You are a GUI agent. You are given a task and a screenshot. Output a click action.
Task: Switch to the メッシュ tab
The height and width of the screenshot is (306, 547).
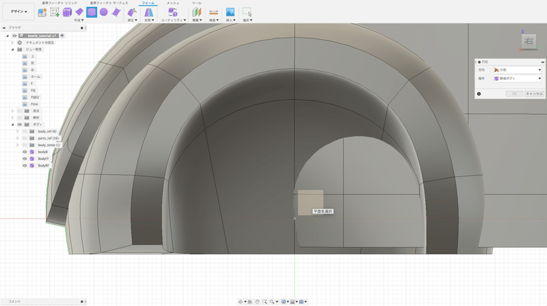(173, 3)
